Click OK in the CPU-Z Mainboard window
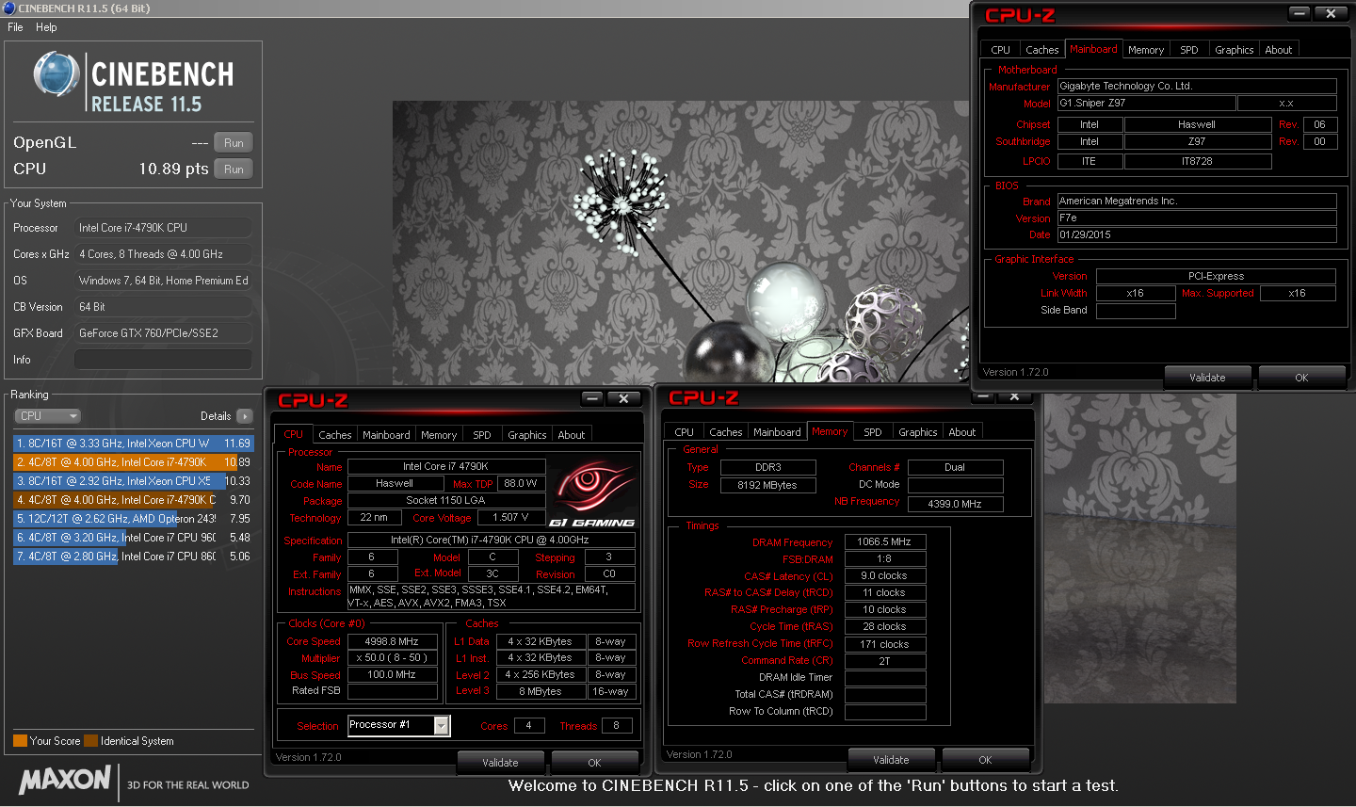The height and width of the screenshot is (807, 1356). coord(1301,377)
